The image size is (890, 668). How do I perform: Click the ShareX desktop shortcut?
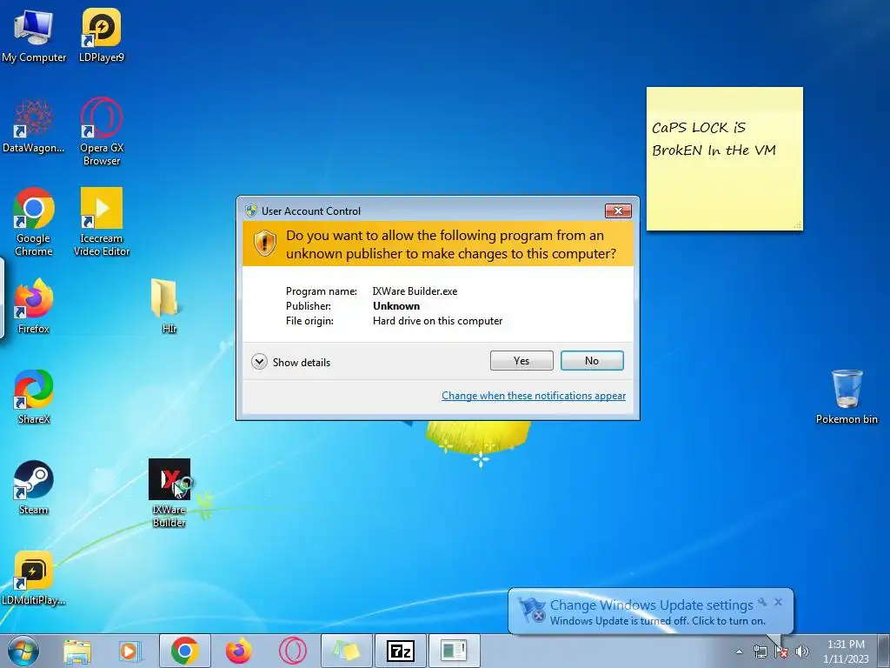click(x=34, y=397)
